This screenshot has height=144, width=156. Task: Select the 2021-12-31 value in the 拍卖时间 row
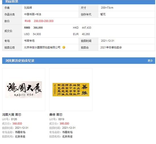click(x=108, y=41)
